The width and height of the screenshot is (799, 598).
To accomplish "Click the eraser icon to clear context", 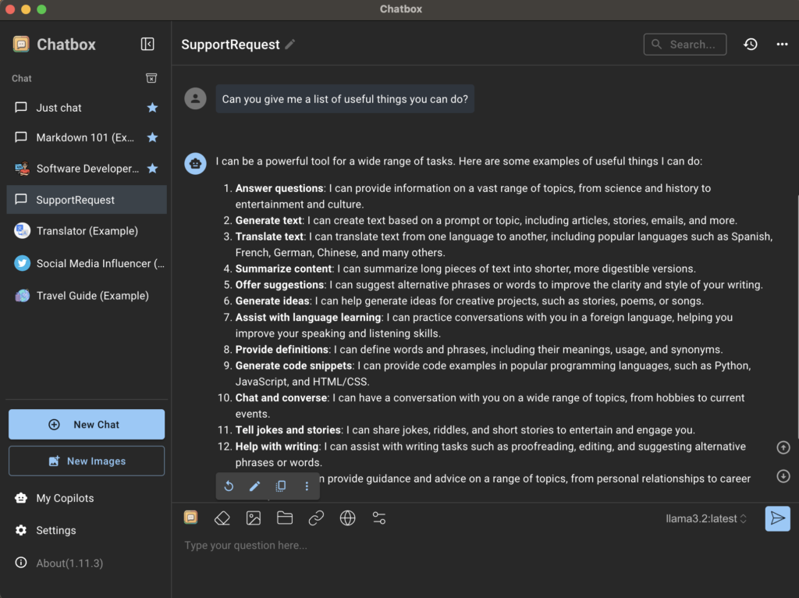I will pos(222,518).
